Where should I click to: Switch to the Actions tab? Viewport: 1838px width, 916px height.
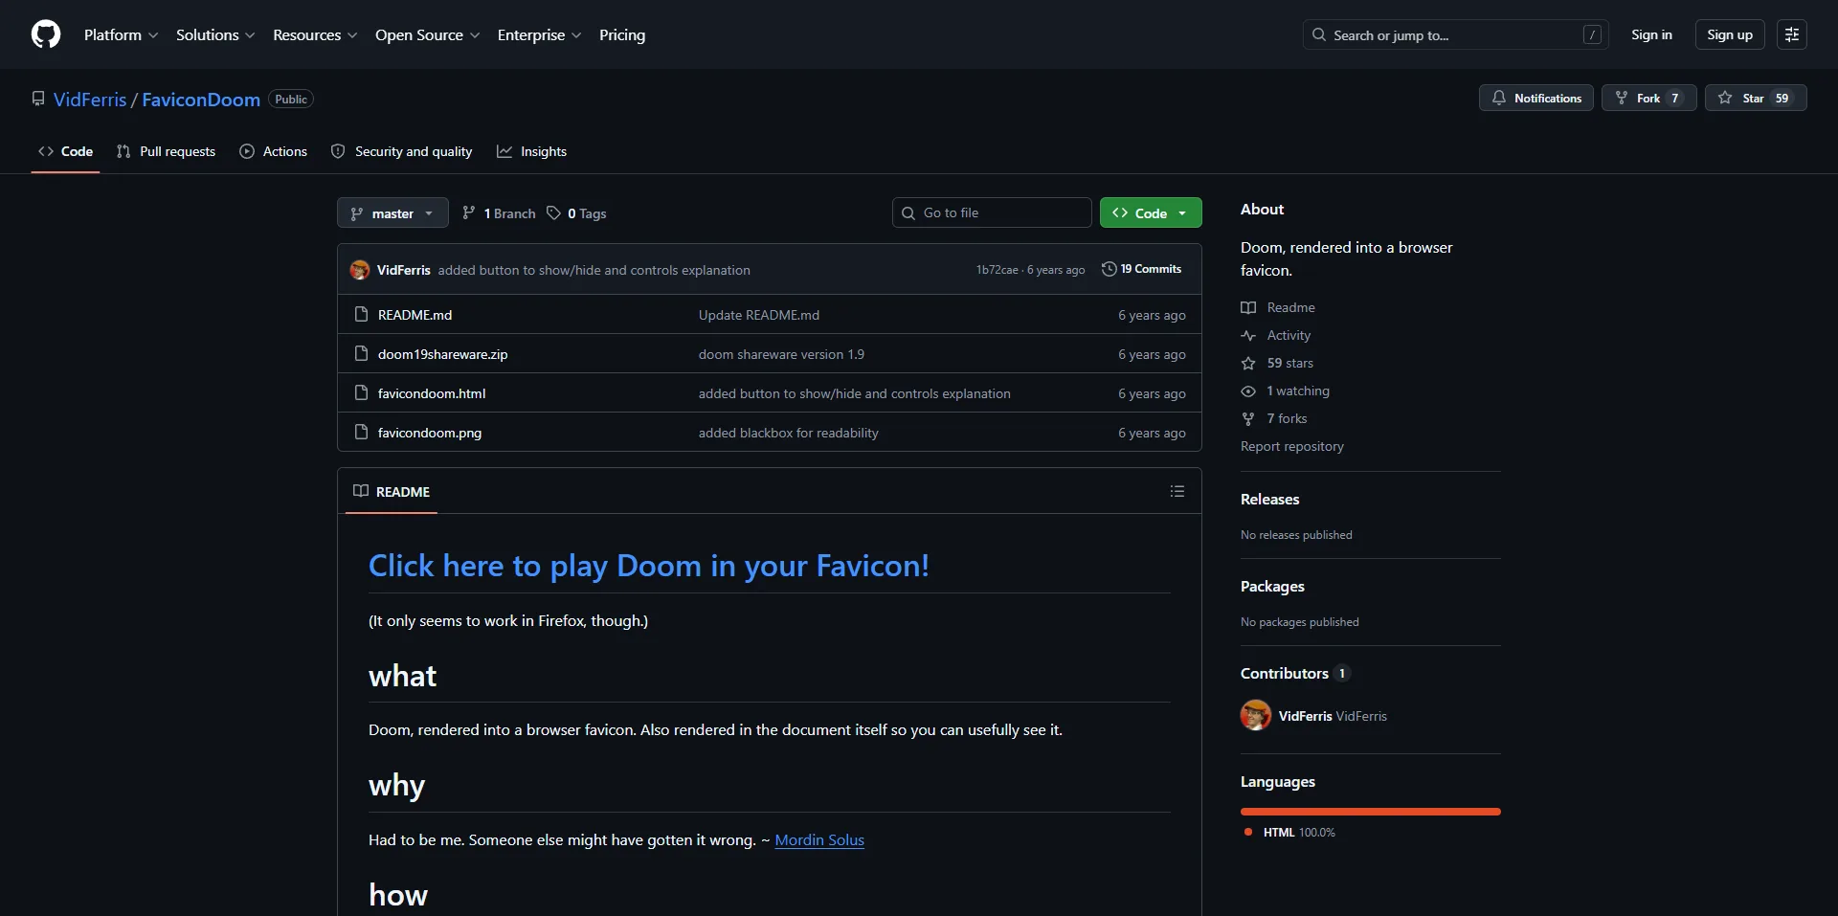(x=274, y=151)
